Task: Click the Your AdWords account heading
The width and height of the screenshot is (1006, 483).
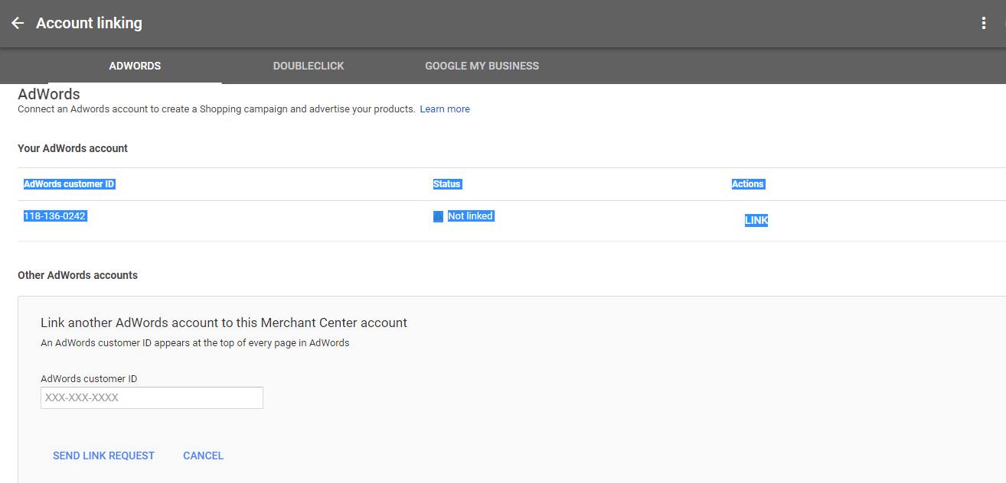Action: click(73, 148)
